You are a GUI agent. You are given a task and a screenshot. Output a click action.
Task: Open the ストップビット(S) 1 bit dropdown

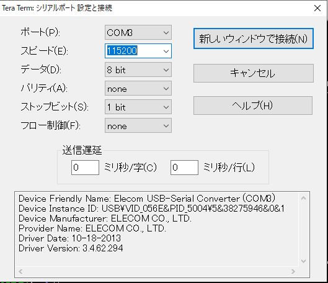[x=138, y=107]
